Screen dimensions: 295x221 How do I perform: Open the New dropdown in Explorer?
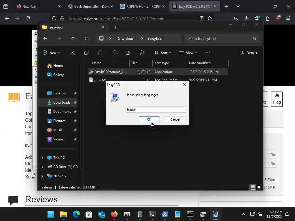(x=51, y=53)
